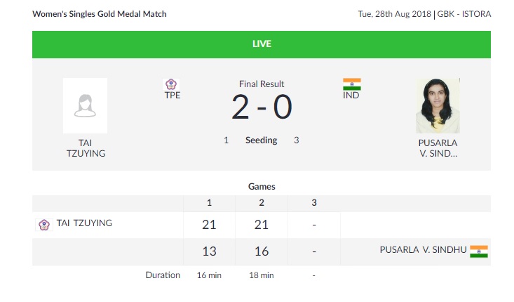Click TAI TZUYING name in games table
Image resolution: width=514 pixels, height=302 pixels.
pyautogui.click(x=84, y=223)
